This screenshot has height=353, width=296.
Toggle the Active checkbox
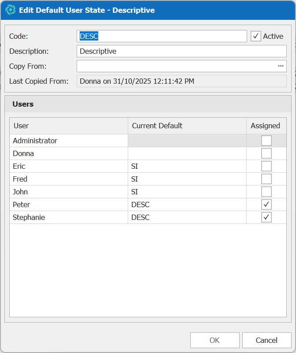(256, 36)
